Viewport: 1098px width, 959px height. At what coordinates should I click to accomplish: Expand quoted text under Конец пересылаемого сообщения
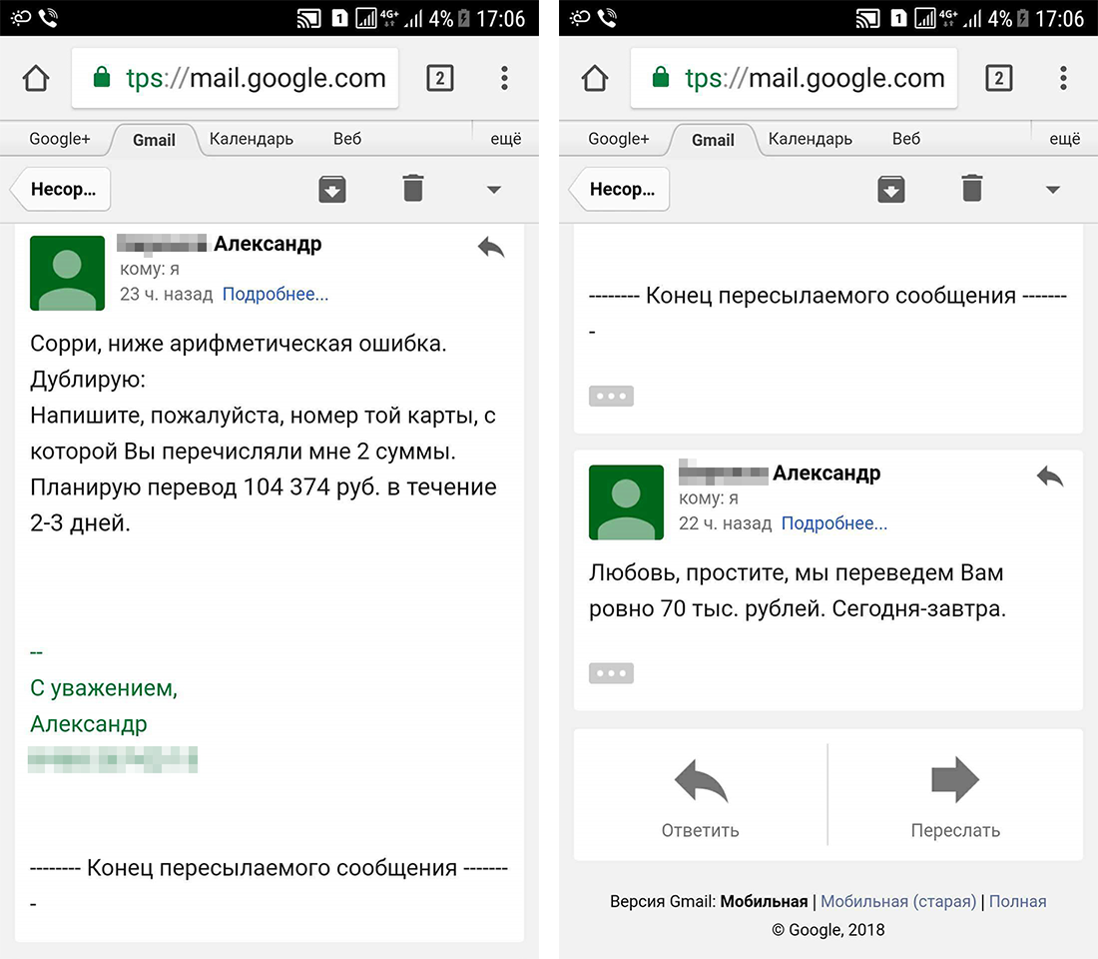[x=611, y=396]
